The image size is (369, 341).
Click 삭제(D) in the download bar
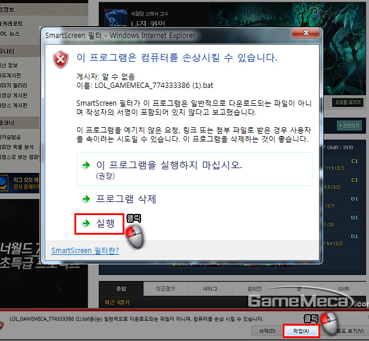tap(267, 331)
